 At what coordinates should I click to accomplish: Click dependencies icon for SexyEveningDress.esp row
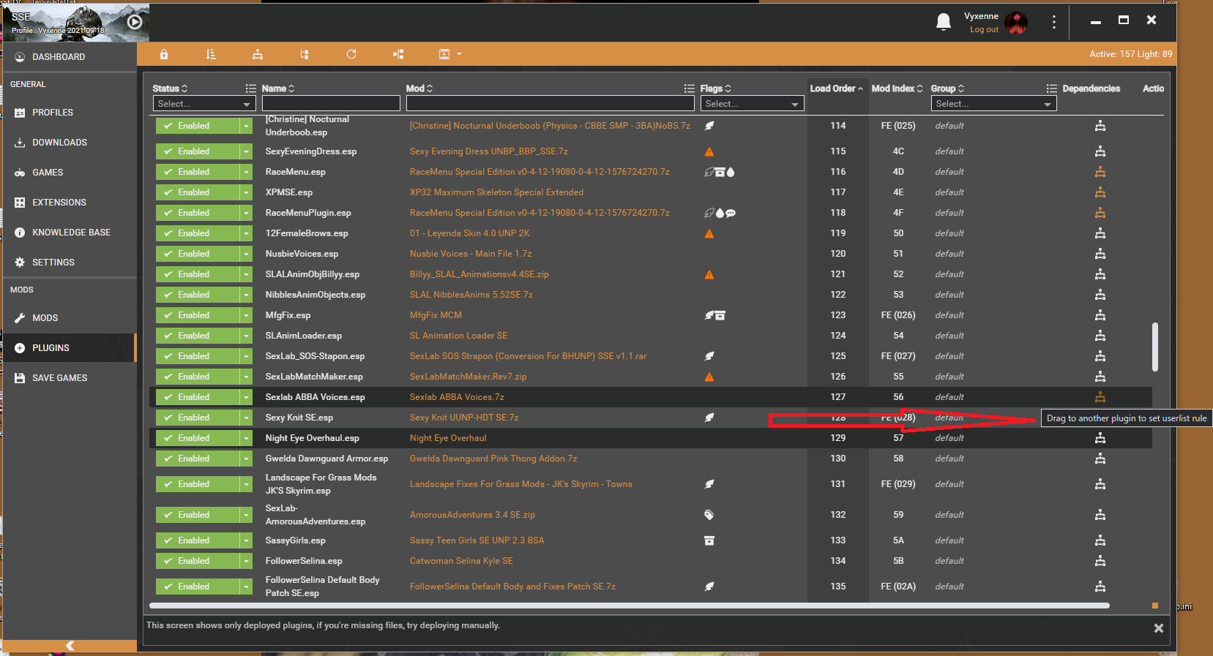coord(1100,151)
